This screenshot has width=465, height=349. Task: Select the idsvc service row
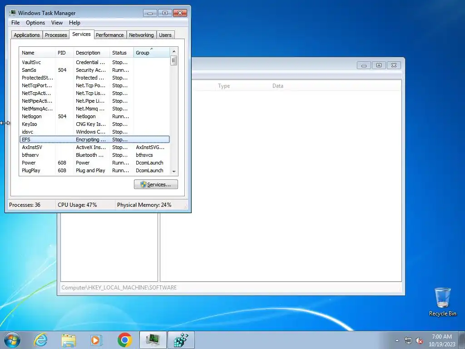click(94, 132)
